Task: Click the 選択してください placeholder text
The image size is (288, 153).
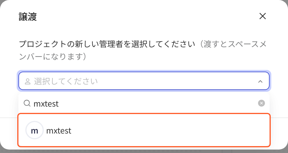Action: tap(66, 81)
